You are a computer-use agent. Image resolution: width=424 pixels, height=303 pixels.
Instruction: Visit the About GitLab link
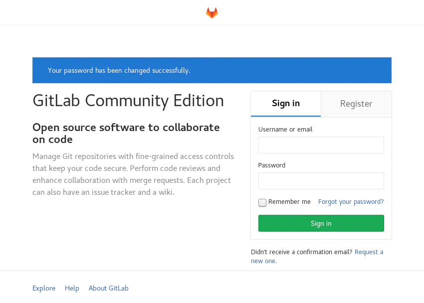pos(108,288)
